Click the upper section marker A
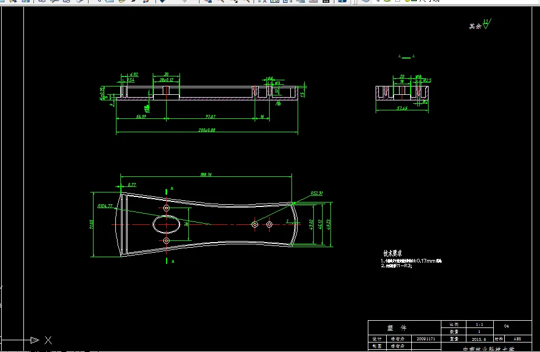Image resolution: width=540 pixels, height=352 pixels. point(172,189)
